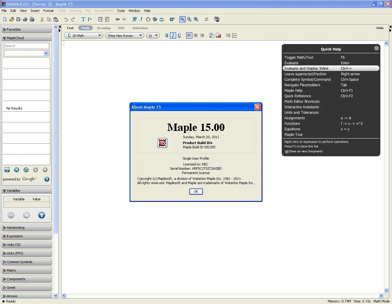
Task: Open the Insert menu
Action: (35, 11)
